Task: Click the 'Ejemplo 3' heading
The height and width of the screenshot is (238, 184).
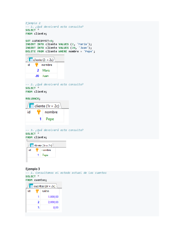Action: coord(33,169)
